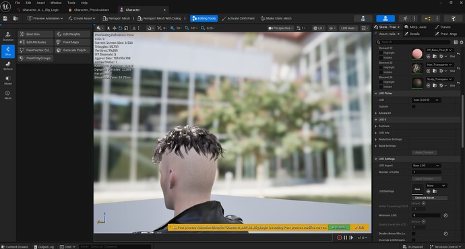Click the Browse to asset icon

(15, 18)
